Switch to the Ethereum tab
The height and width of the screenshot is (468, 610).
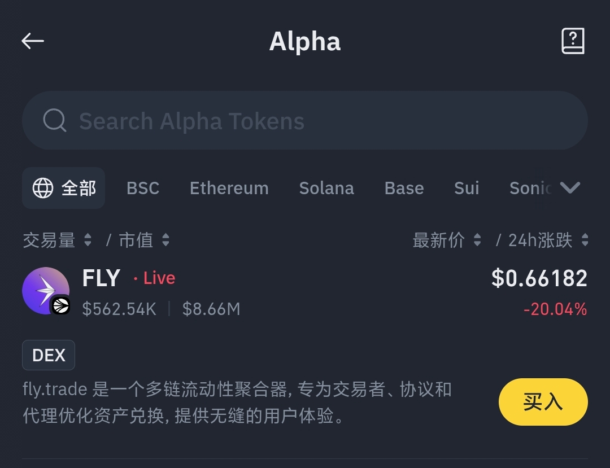[x=229, y=188]
